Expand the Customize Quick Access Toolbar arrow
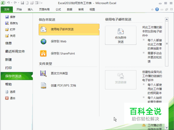This screenshot has width=174, height=130. (41, 3)
